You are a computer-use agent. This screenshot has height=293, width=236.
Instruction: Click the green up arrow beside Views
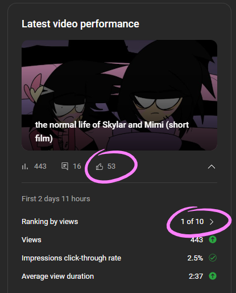(x=213, y=239)
